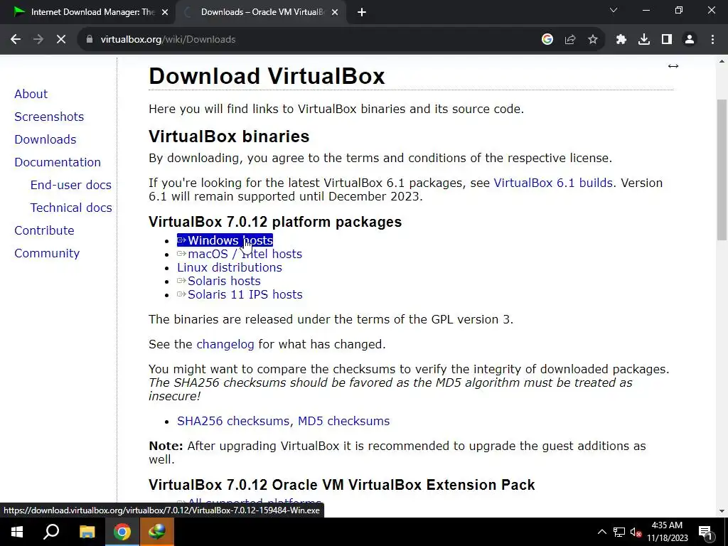Share this page via the share icon
The image size is (728, 546).
click(x=570, y=40)
